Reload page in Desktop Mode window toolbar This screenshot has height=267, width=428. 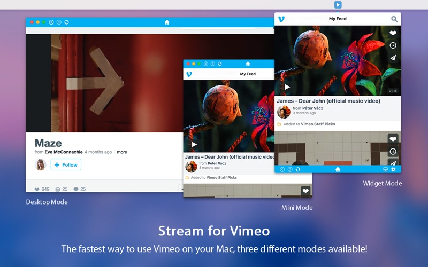tap(66, 22)
